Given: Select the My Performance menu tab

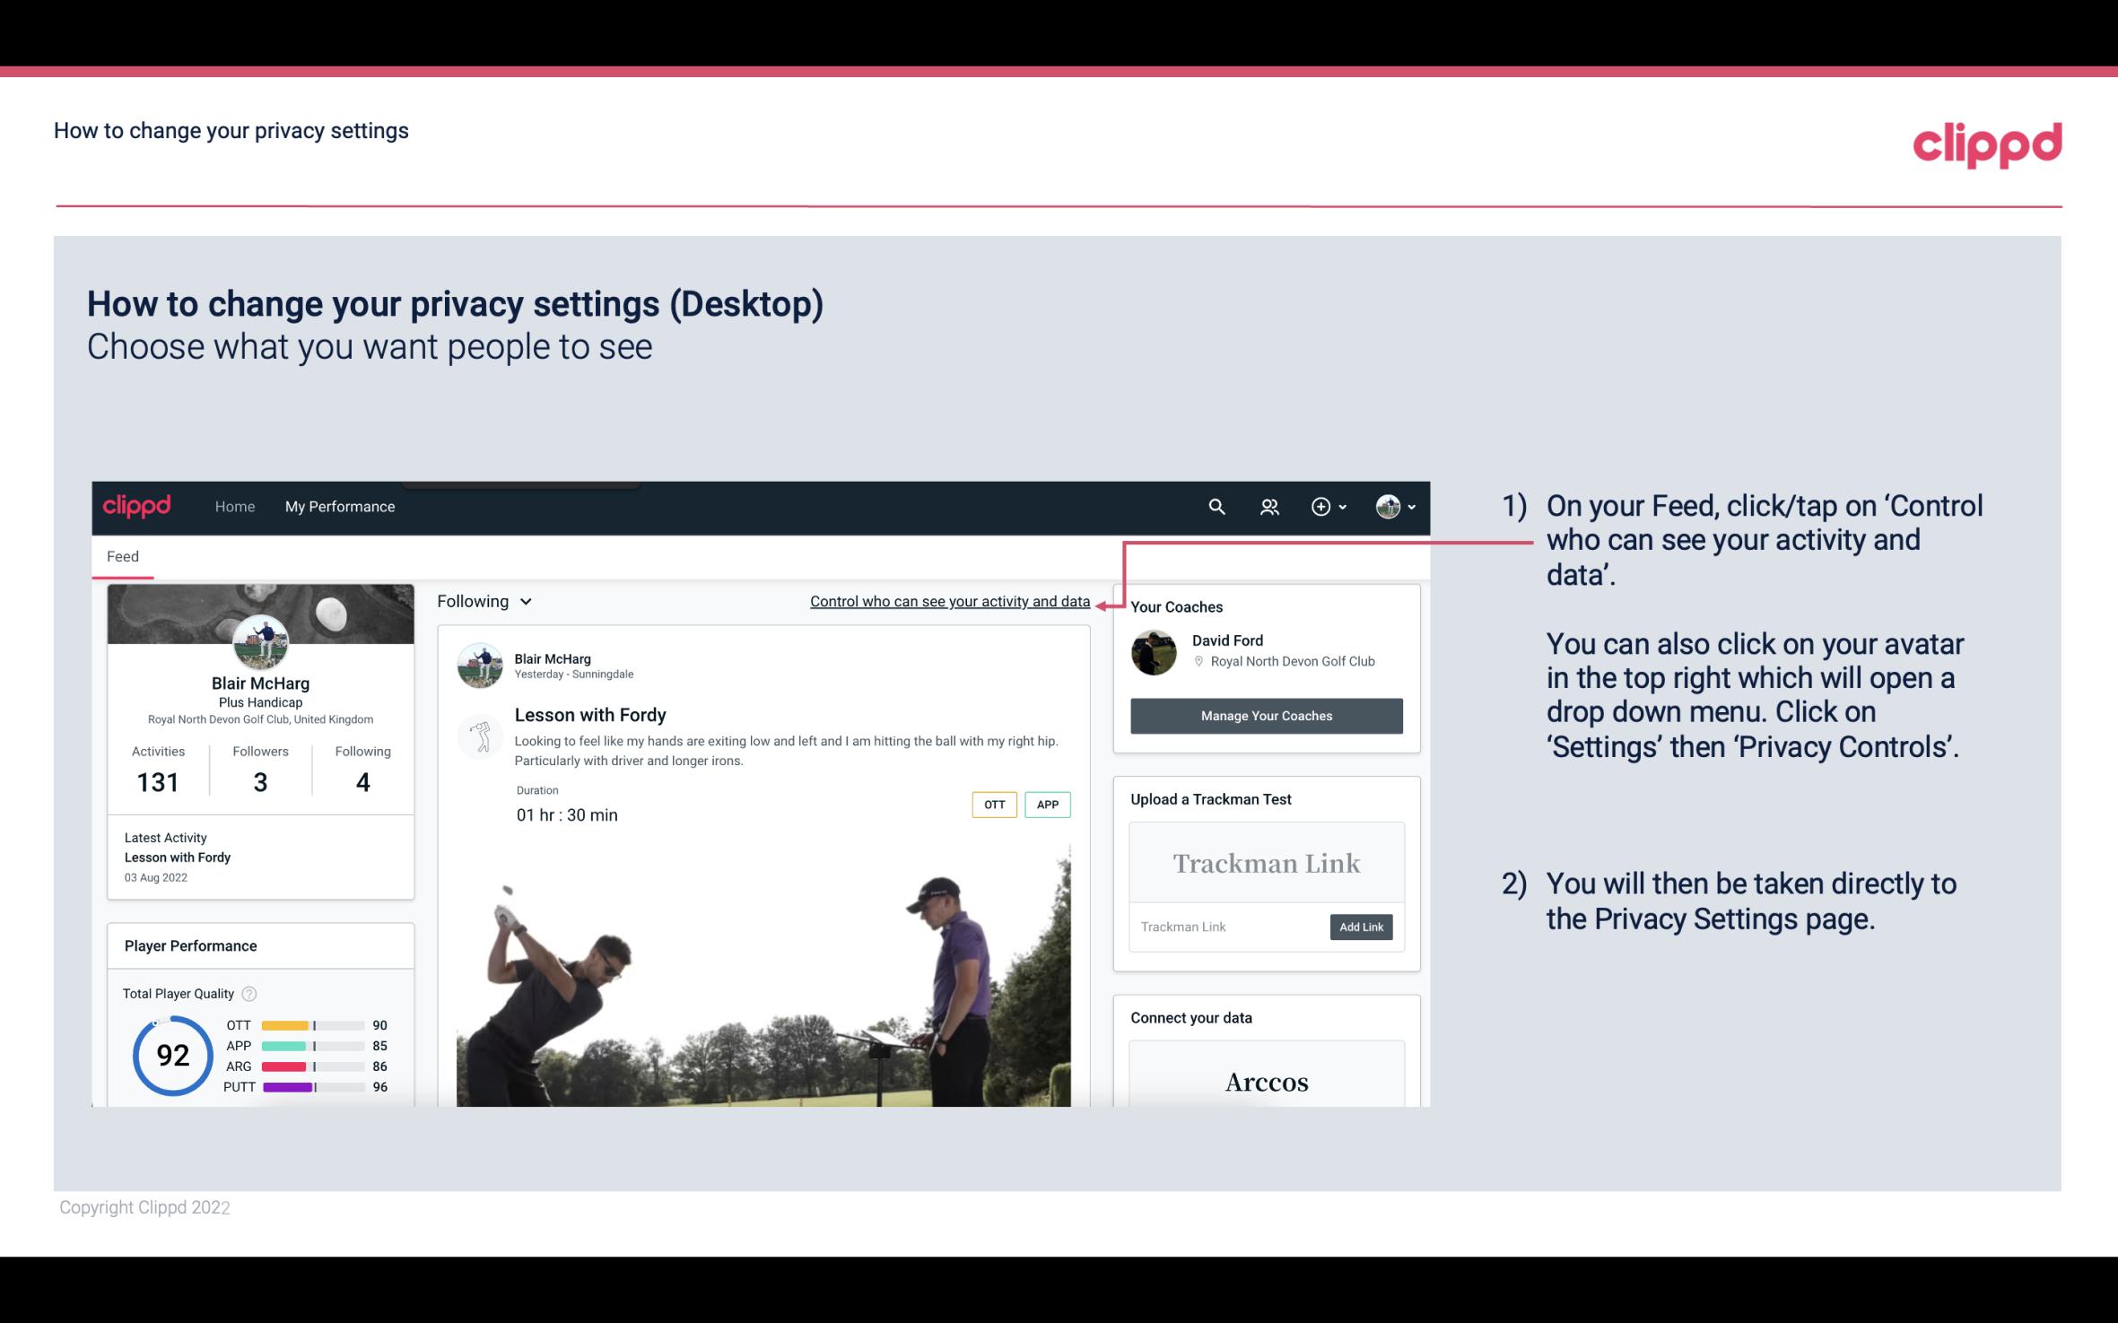Looking at the screenshot, I should 340,506.
